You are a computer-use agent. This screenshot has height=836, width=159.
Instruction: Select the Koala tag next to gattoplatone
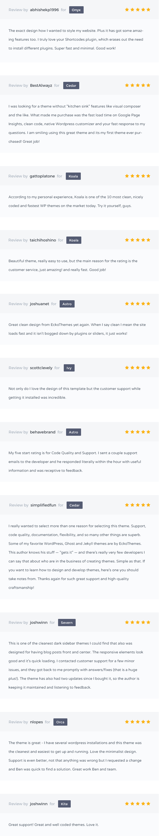(73, 176)
